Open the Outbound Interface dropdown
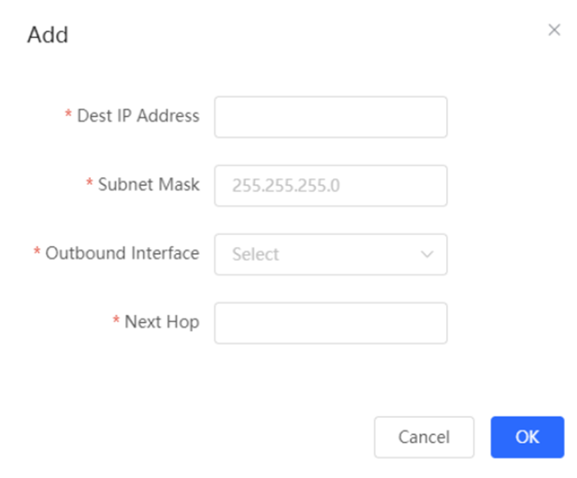The height and width of the screenshot is (478, 577). pos(330,254)
